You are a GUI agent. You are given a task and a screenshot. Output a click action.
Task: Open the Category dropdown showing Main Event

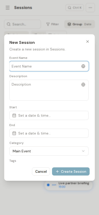point(49,151)
